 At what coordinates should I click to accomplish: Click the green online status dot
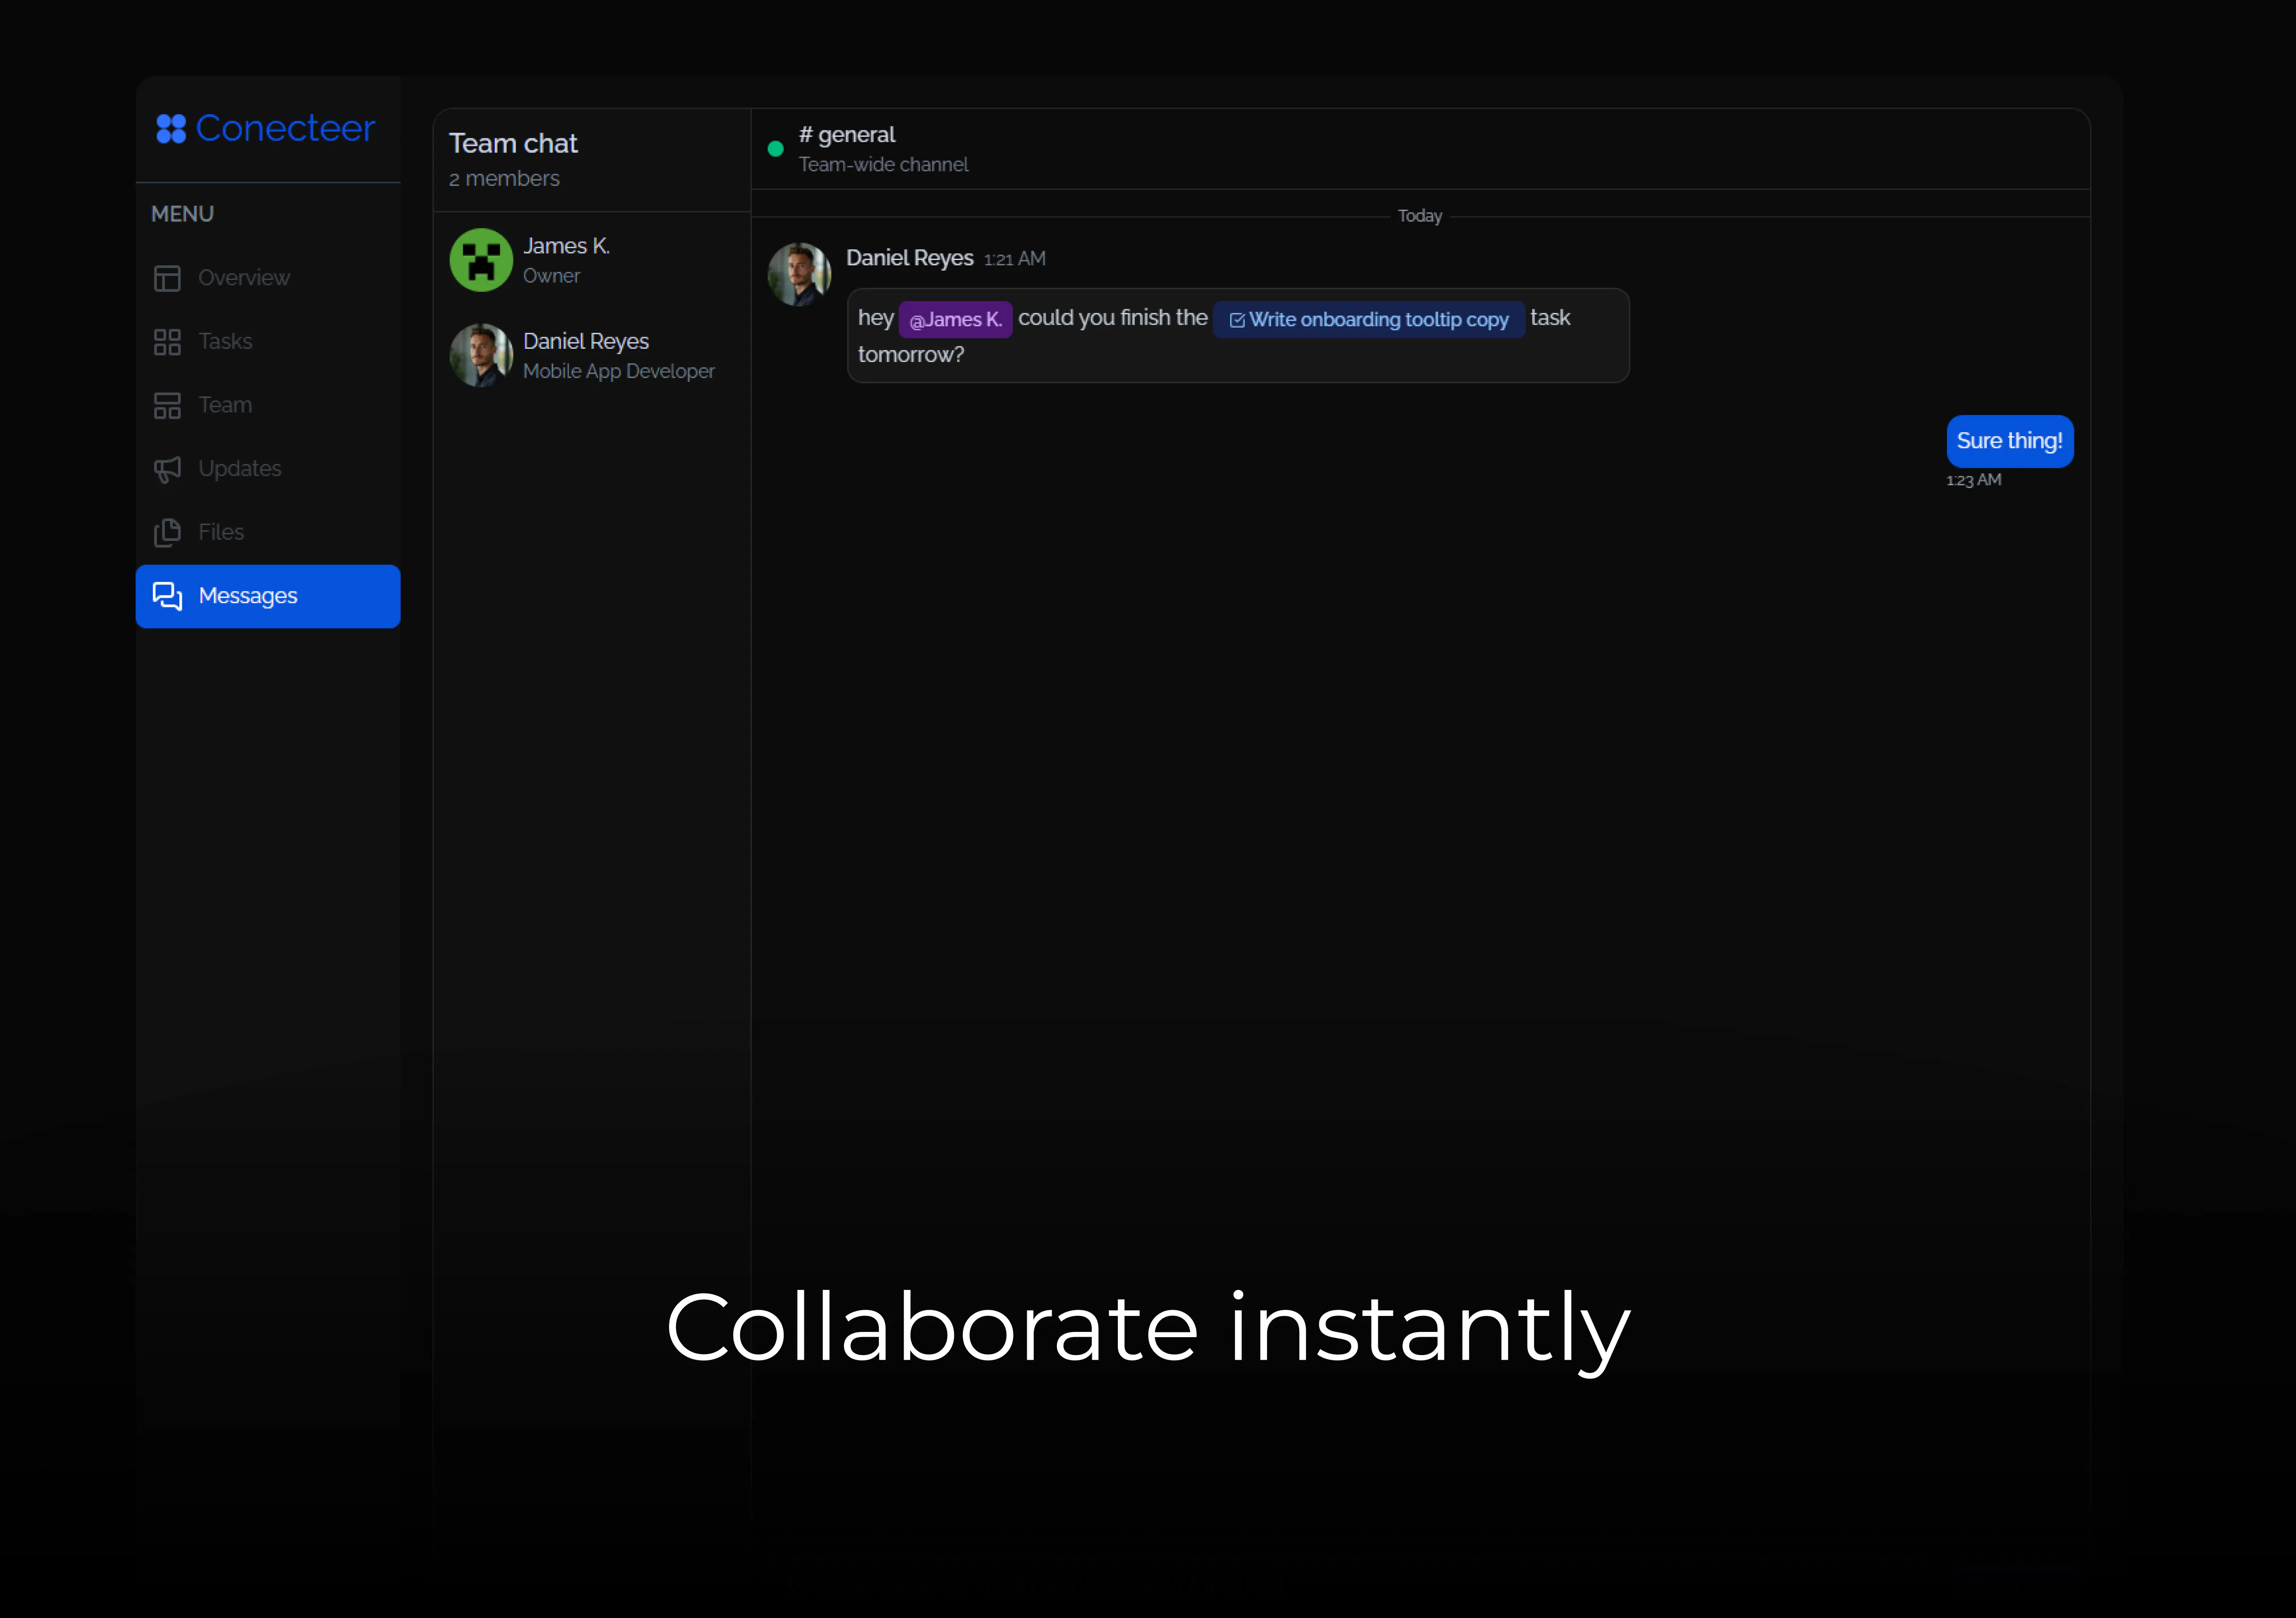(x=775, y=149)
